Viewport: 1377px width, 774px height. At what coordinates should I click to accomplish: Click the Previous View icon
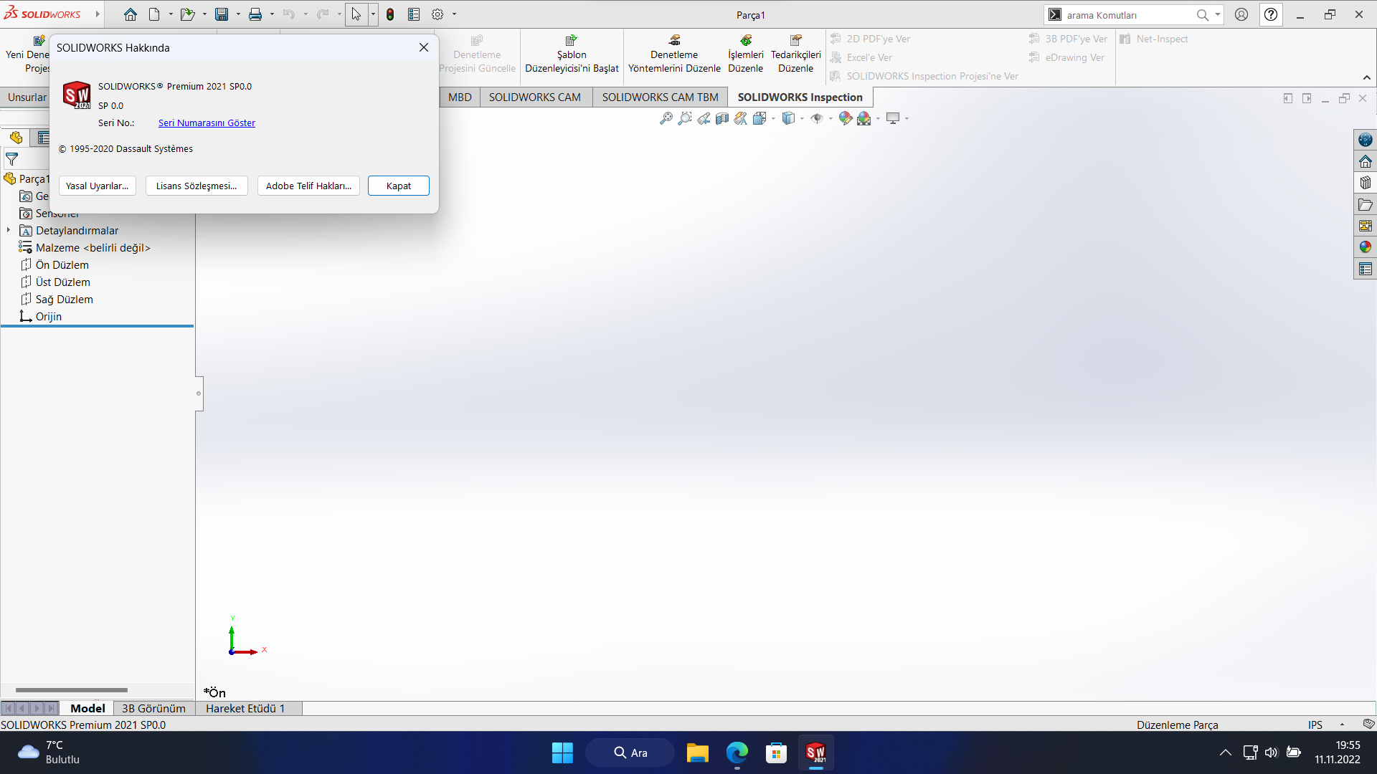703,118
